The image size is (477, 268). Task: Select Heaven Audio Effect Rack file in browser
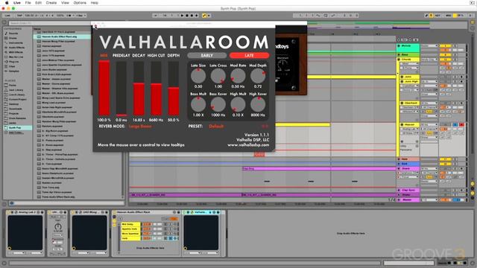(62, 36)
